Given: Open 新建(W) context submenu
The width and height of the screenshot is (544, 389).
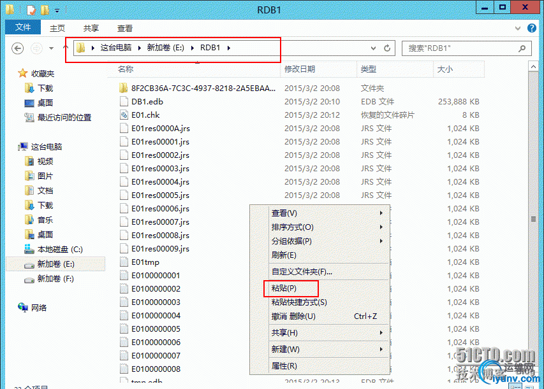Looking at the screenshot, I should click(x=328, y=349).
